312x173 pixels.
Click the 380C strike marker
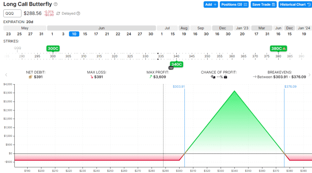(x=278, y=48)
